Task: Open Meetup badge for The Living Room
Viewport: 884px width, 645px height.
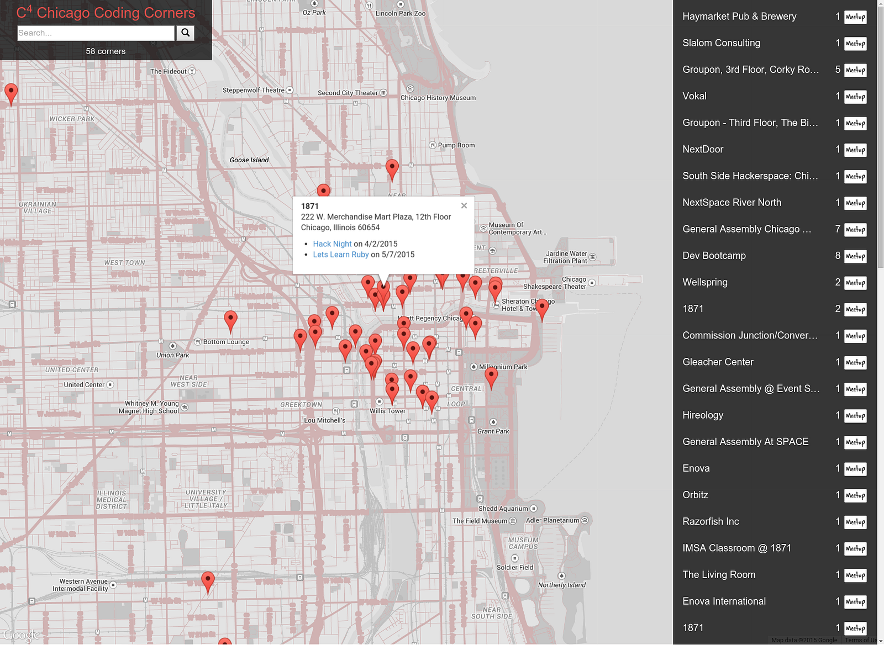Action: pos(855,575)
